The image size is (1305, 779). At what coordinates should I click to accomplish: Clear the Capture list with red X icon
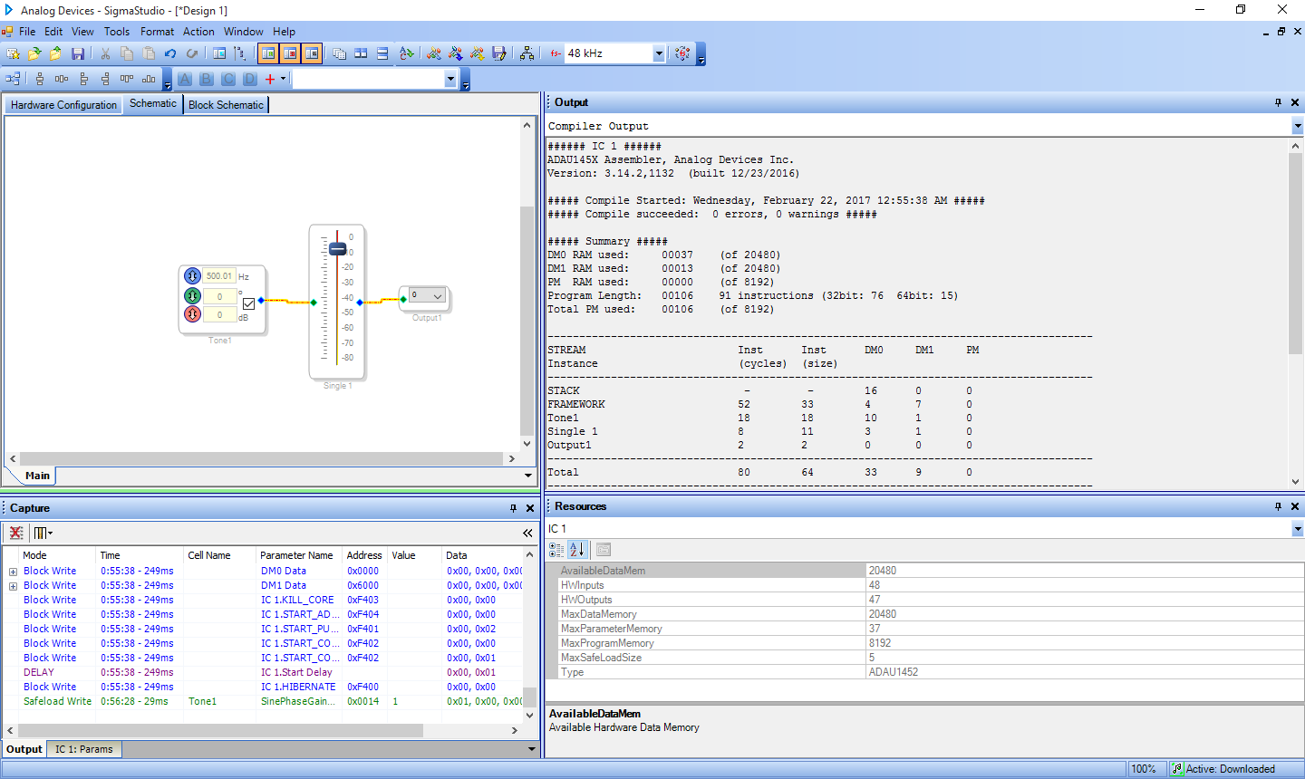[x=16, y=533]
